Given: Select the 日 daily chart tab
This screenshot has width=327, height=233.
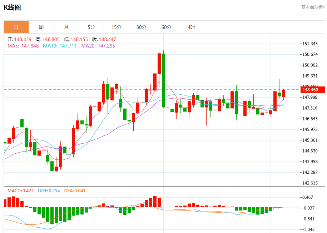Looking at the screenshot, I should (16, 27).
